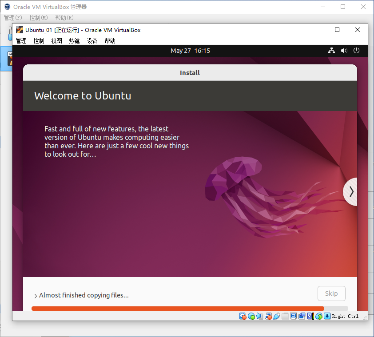The width and height of the screenshot is (374, 337).
Task: Go to next slide with right arrow
Action: tap(350, 192)
